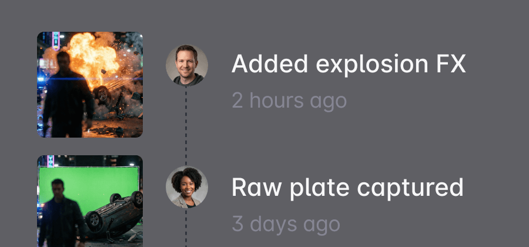The height and width of the screenshot is (247, 529).
Task: Select the "Added explosion FX" entry title
Action: click(349, 64)
